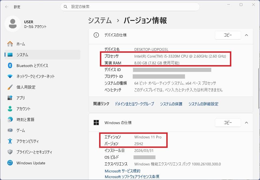Click the back arrow in the title bar
260x180 pixels.
(x=6, y=7)
